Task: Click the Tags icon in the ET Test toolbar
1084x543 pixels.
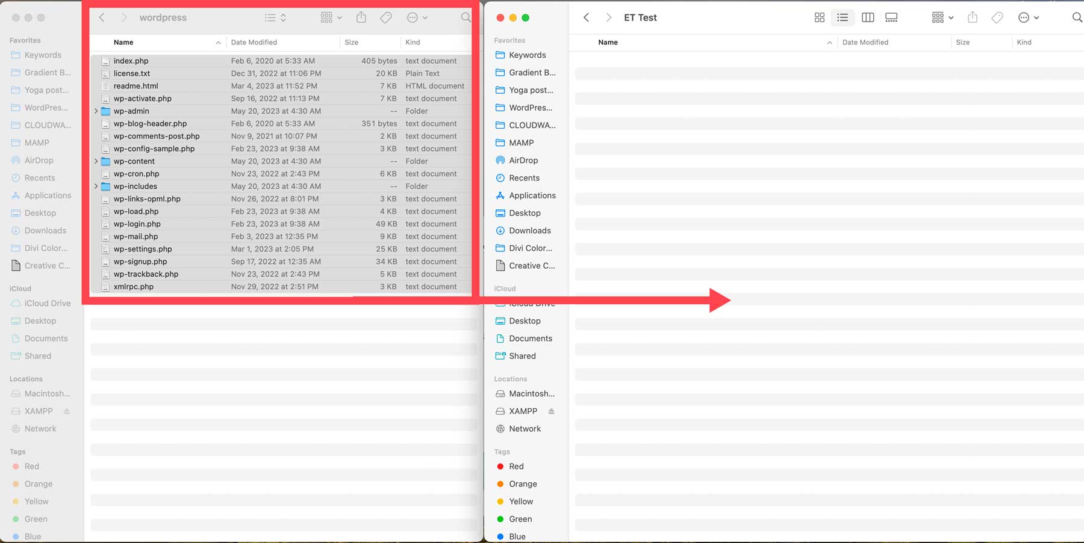Action: tap(997, 17)
